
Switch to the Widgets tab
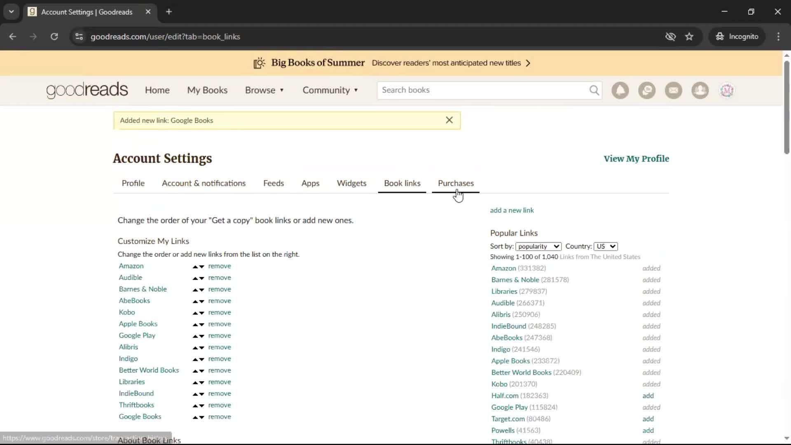(351, 183)
